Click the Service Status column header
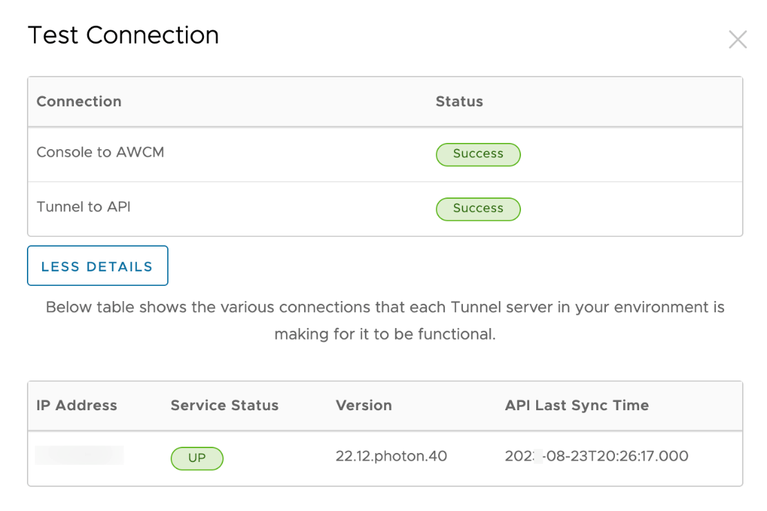This screenshot has height=511, width=767. click(225, 406)
